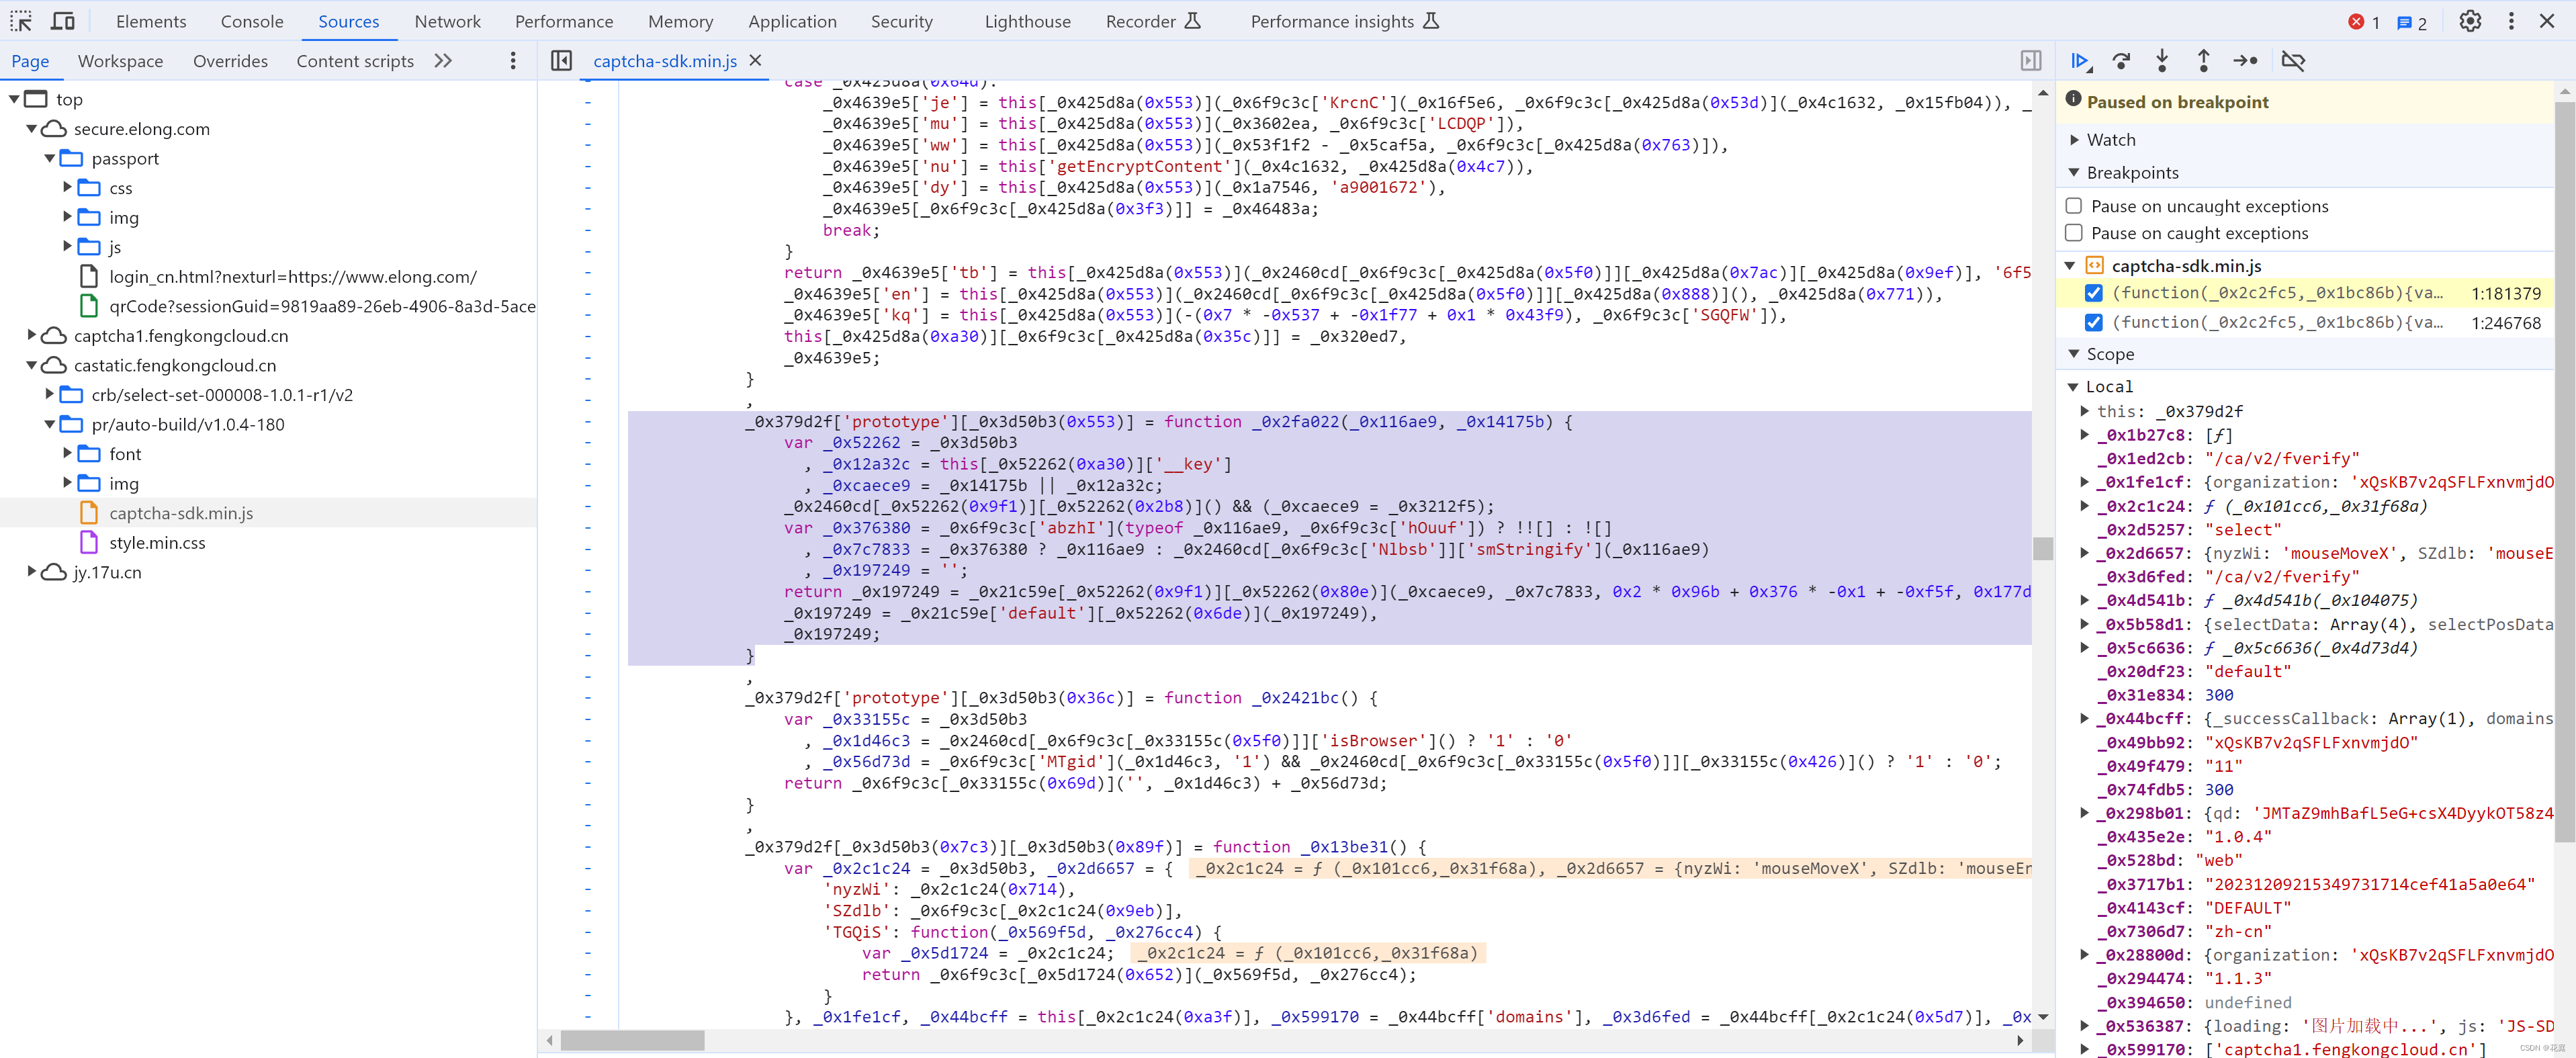Toggle the debugger sidebar icon

coord(2030,61)
